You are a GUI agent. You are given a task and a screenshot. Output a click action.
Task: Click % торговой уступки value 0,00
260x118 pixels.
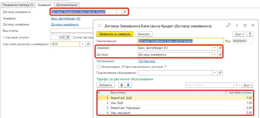(x=58, y=37)
